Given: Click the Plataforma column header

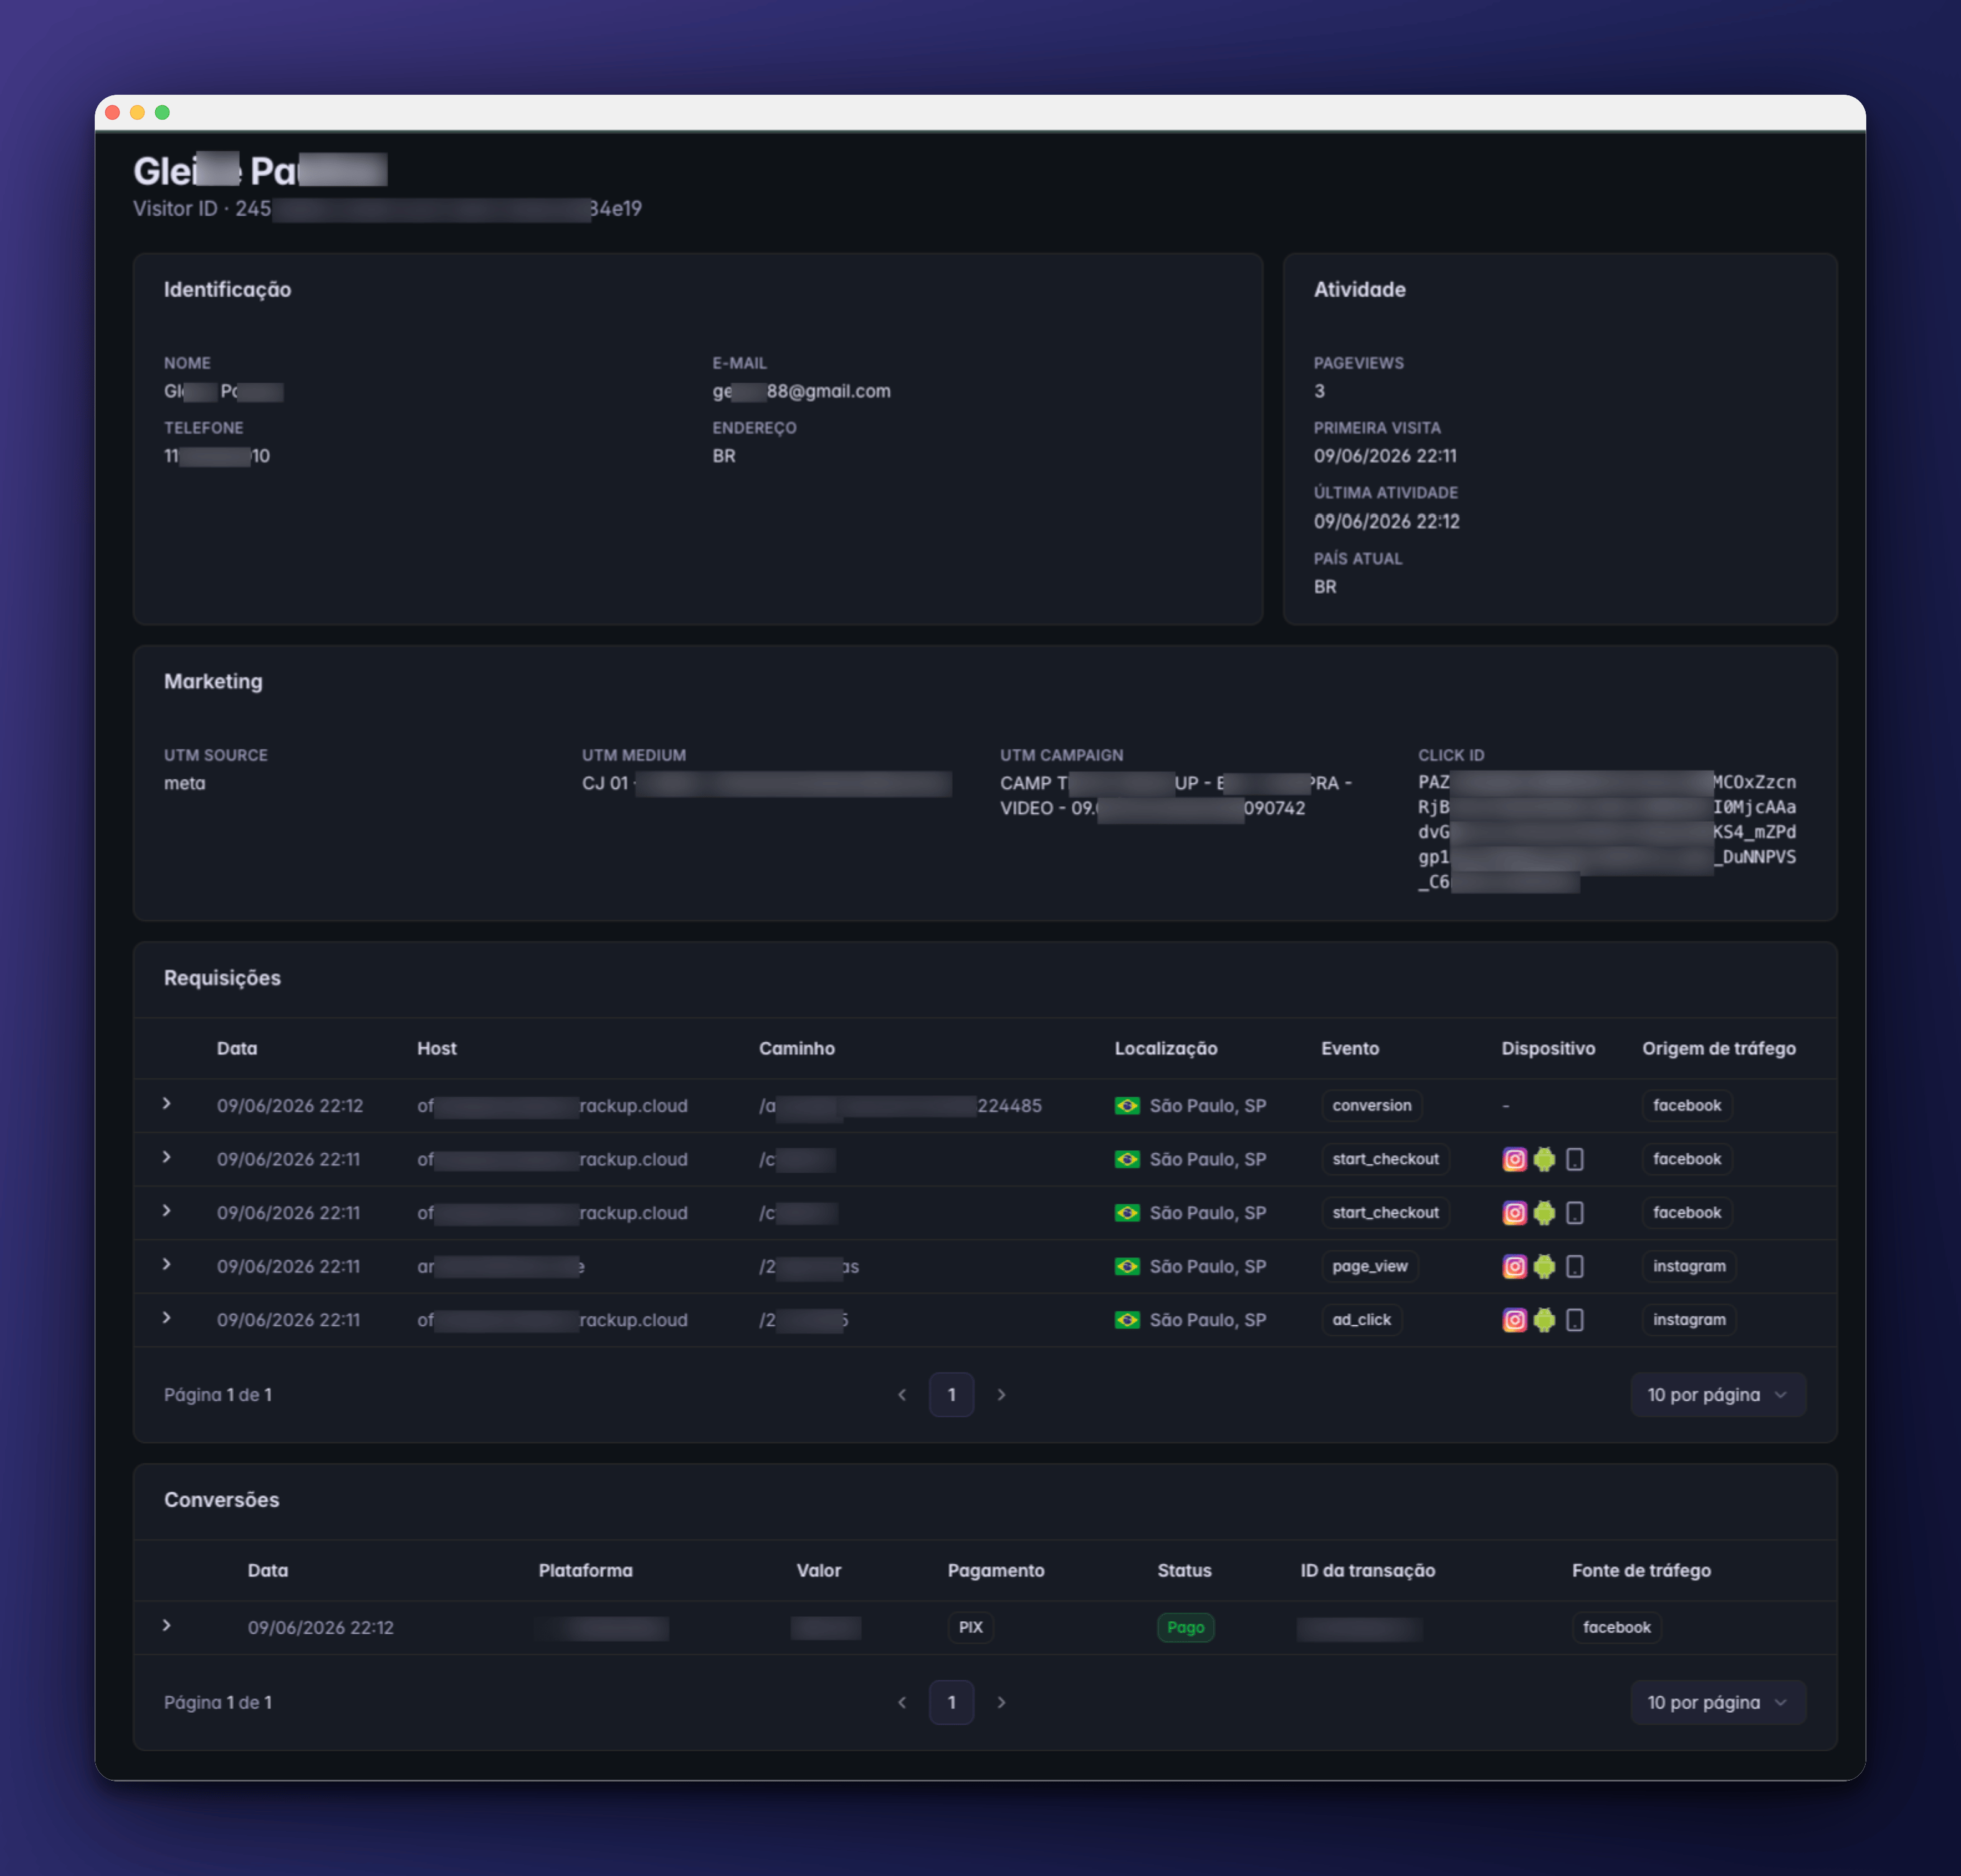Looking at the screenshot, I should click(585, 1570).
